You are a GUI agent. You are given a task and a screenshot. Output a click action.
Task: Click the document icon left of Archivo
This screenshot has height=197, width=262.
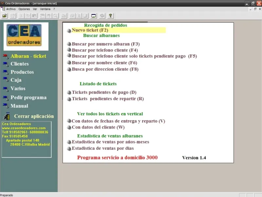pyautogui.click(x=3, y=9)
